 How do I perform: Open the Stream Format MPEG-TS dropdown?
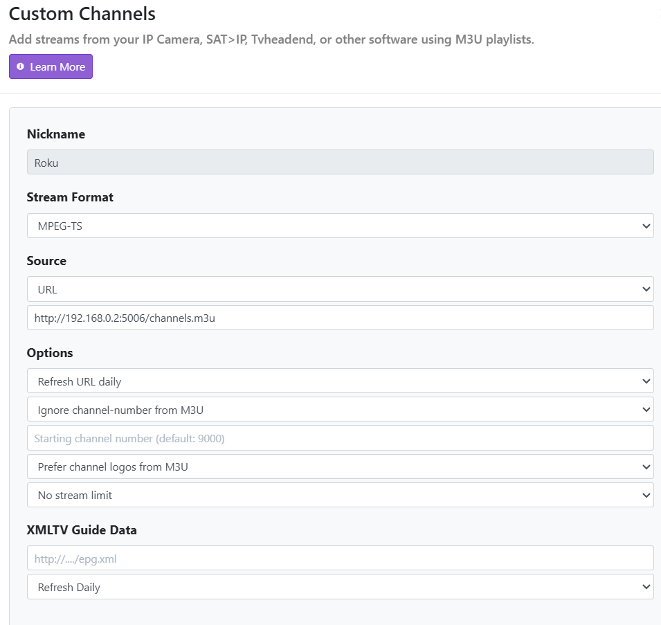(x=340, y=226)
